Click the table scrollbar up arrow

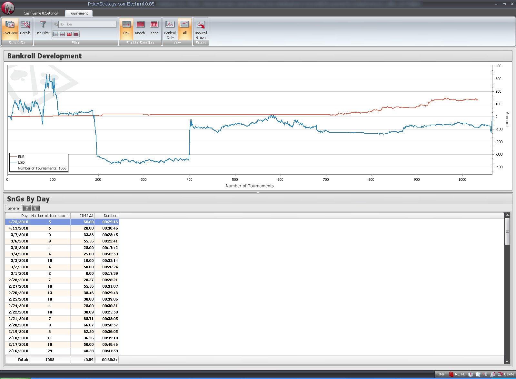coord(507,215)
